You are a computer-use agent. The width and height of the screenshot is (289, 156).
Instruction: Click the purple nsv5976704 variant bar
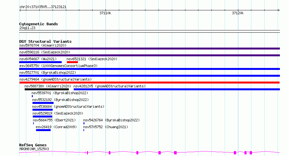149,49
